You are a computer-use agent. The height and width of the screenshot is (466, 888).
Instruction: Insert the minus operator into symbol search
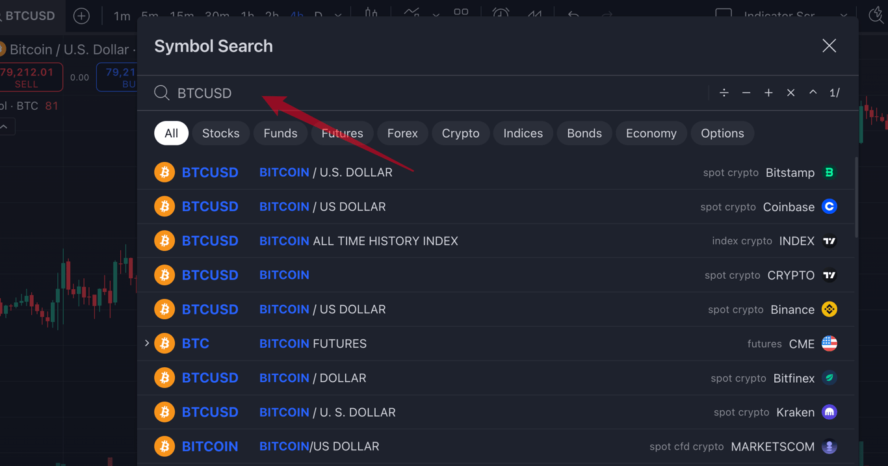[x=746, y=93]
